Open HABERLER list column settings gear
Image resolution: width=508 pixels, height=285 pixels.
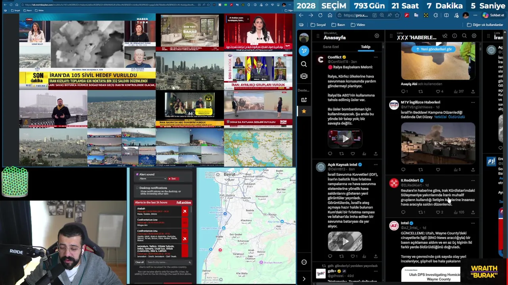(474, 36)
